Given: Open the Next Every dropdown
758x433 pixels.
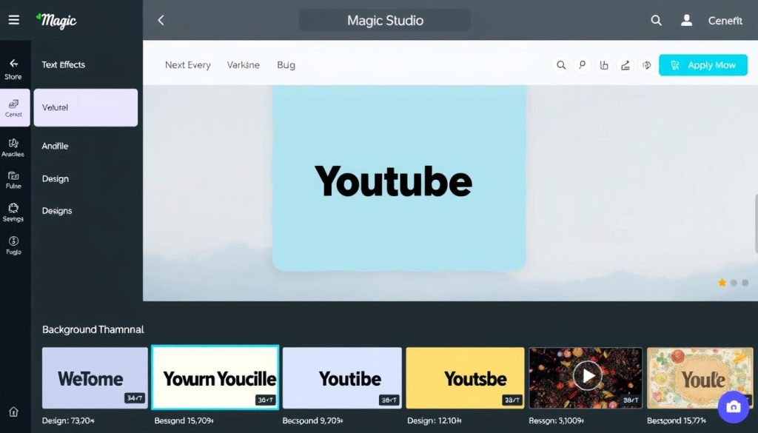Looking at the screenshot, I should [187, 65].
